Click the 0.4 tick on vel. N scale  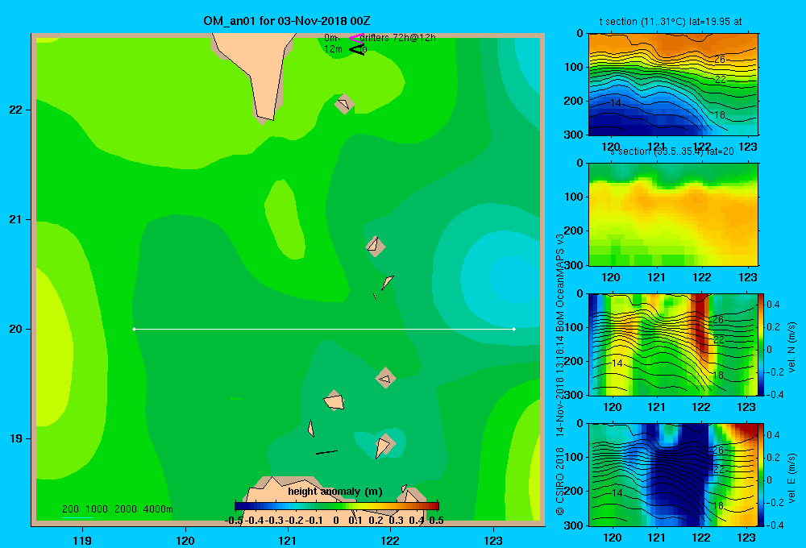[x=773, y=305]
